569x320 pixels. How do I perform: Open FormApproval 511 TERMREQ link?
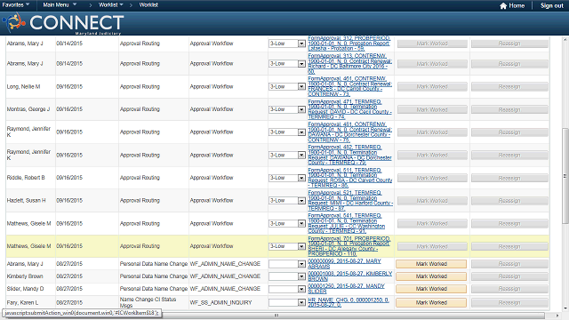[x=349, y=178]
